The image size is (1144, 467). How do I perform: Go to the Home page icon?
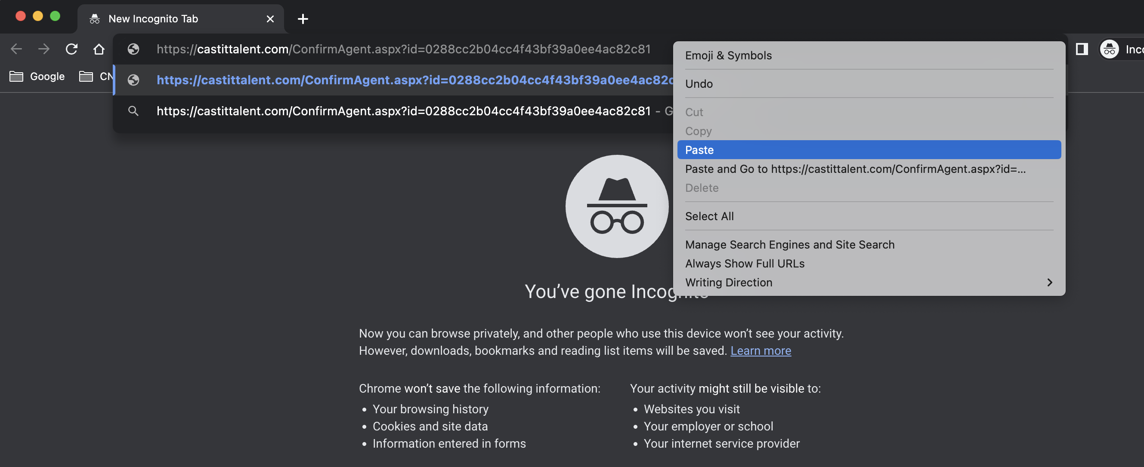[99, 49]
